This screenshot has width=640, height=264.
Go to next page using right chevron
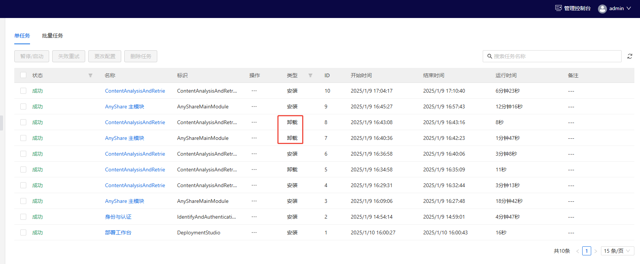[x=596, y=251]
